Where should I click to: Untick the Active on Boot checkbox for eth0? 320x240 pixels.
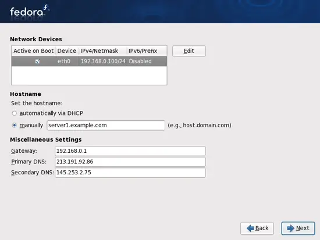coord(37,62)
